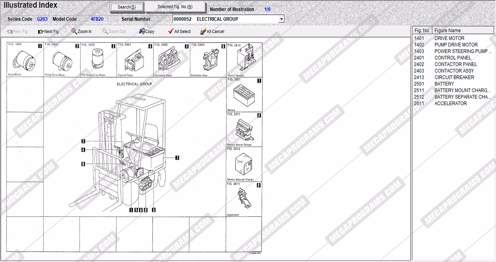Viewport: 496px width, 262px height.
Task: Open the Accelerator thumbnail FIG. 2611
Action: (244, 199)
